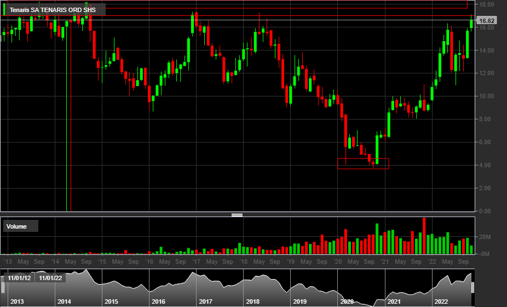This screenshot has width=507, height=307.
Task: Click the '16 time axis label
Action: (x=149, y=261)
